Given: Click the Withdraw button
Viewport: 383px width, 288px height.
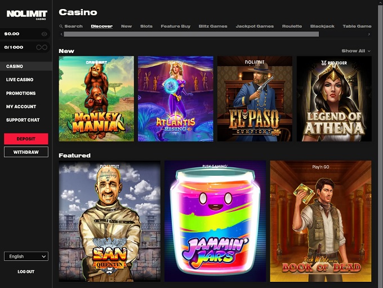Looking at the screenshot, I should (26, 152).
